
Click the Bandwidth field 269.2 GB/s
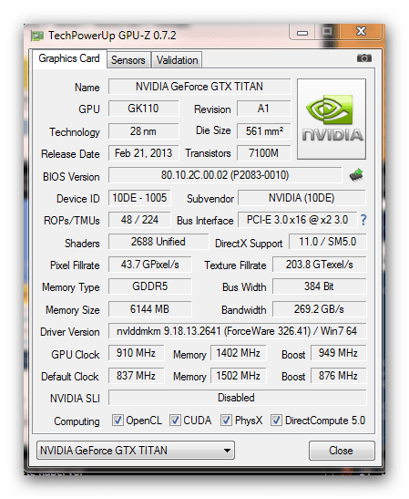(319, 309)
